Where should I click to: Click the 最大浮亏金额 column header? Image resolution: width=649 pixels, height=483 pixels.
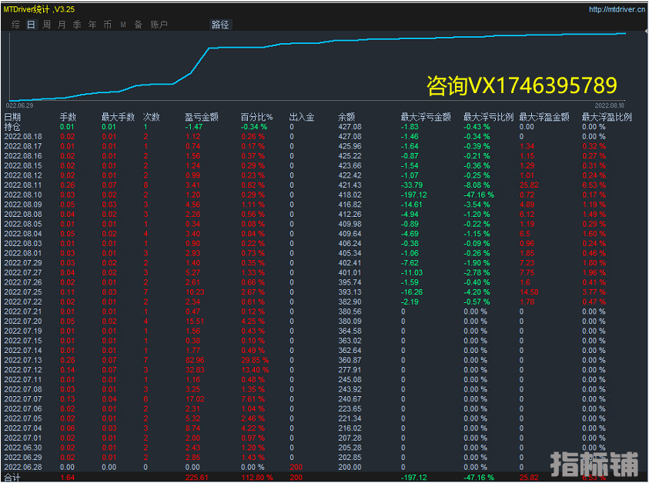tap(426, 117)
